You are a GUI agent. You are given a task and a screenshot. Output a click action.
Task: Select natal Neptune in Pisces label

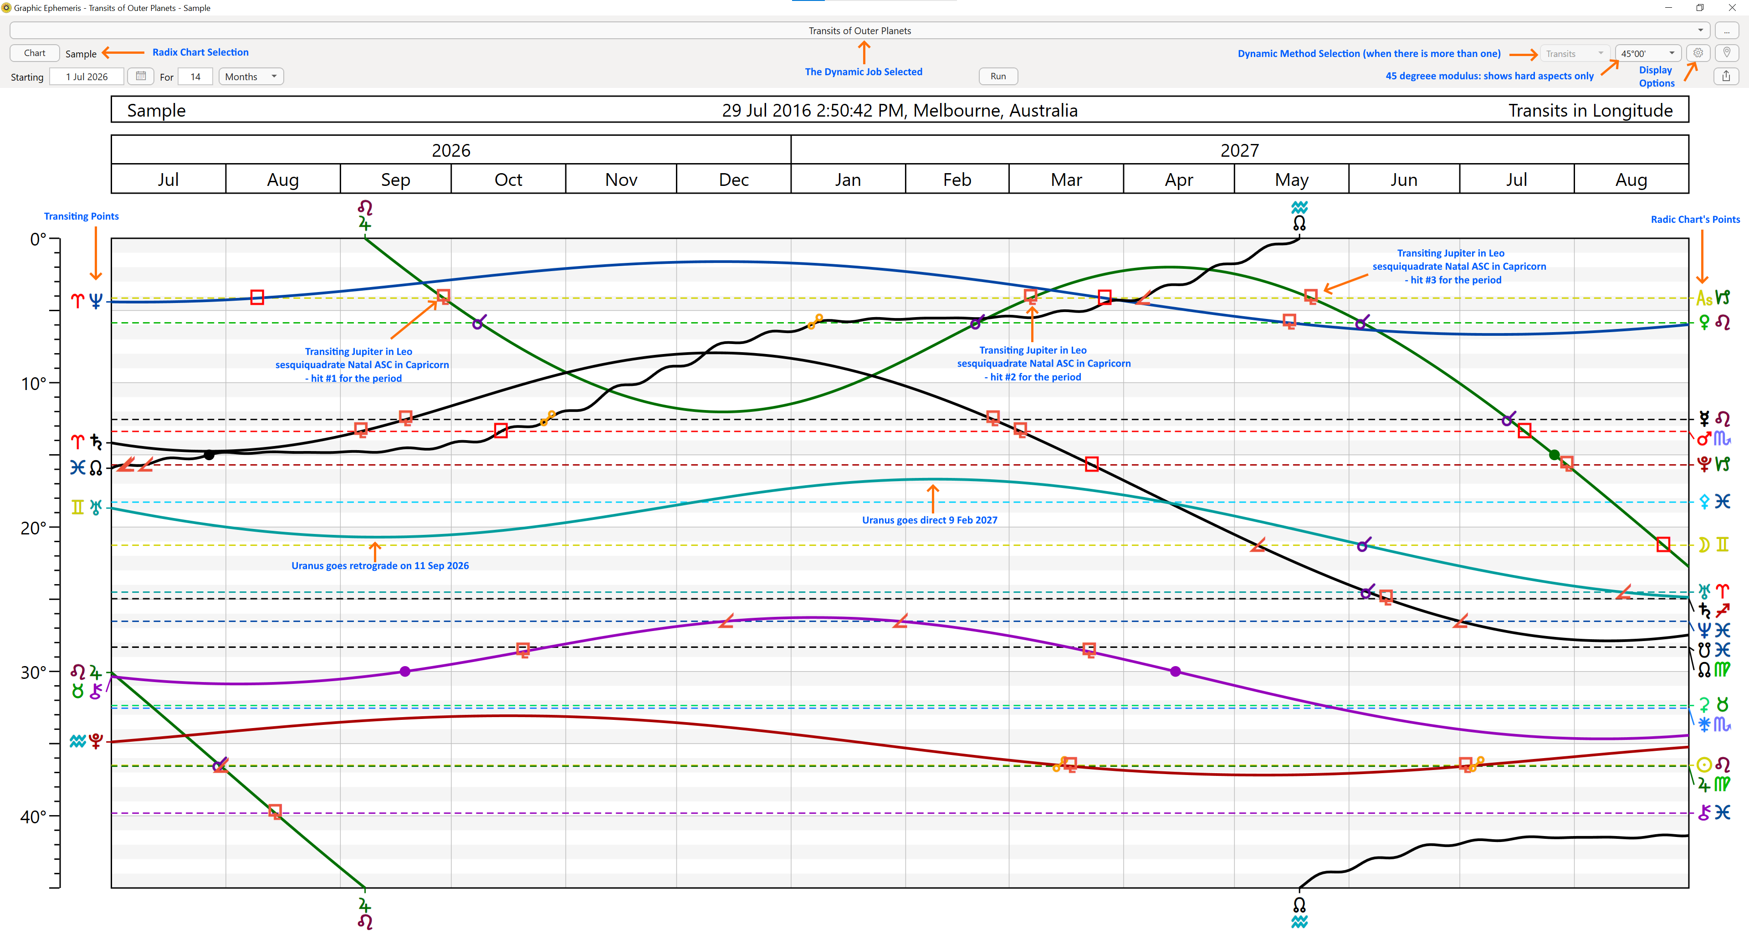pos(1713,631)
